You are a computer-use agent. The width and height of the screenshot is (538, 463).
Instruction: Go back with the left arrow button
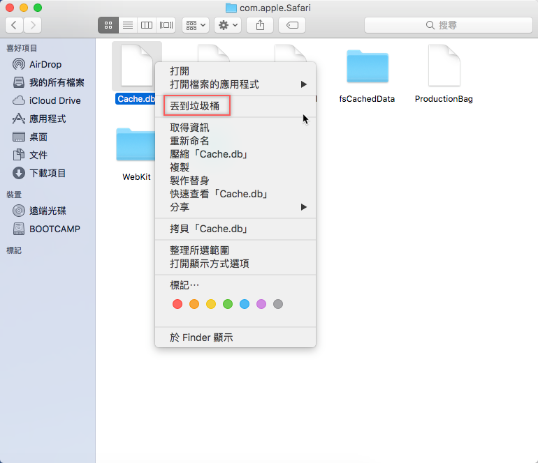coord(14,25)
